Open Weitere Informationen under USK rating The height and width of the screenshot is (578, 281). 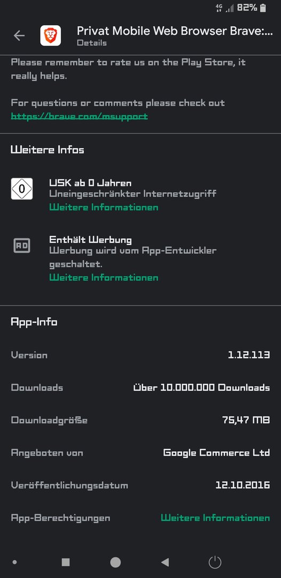(104, 207)
